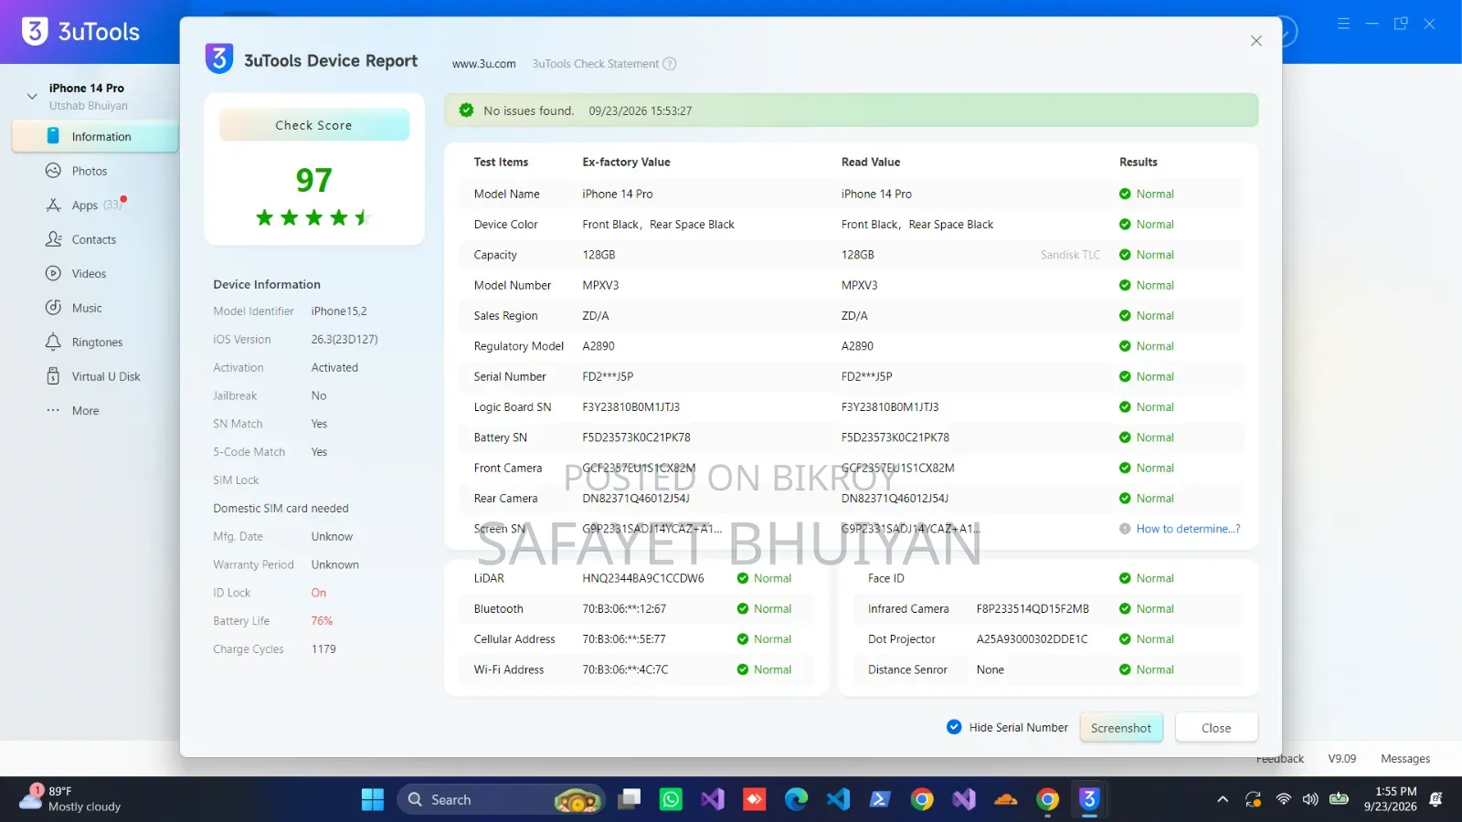Click the LiDAR Normal status icon
The height and width of the screenshot is (822, 1462).
pos(743,578)
